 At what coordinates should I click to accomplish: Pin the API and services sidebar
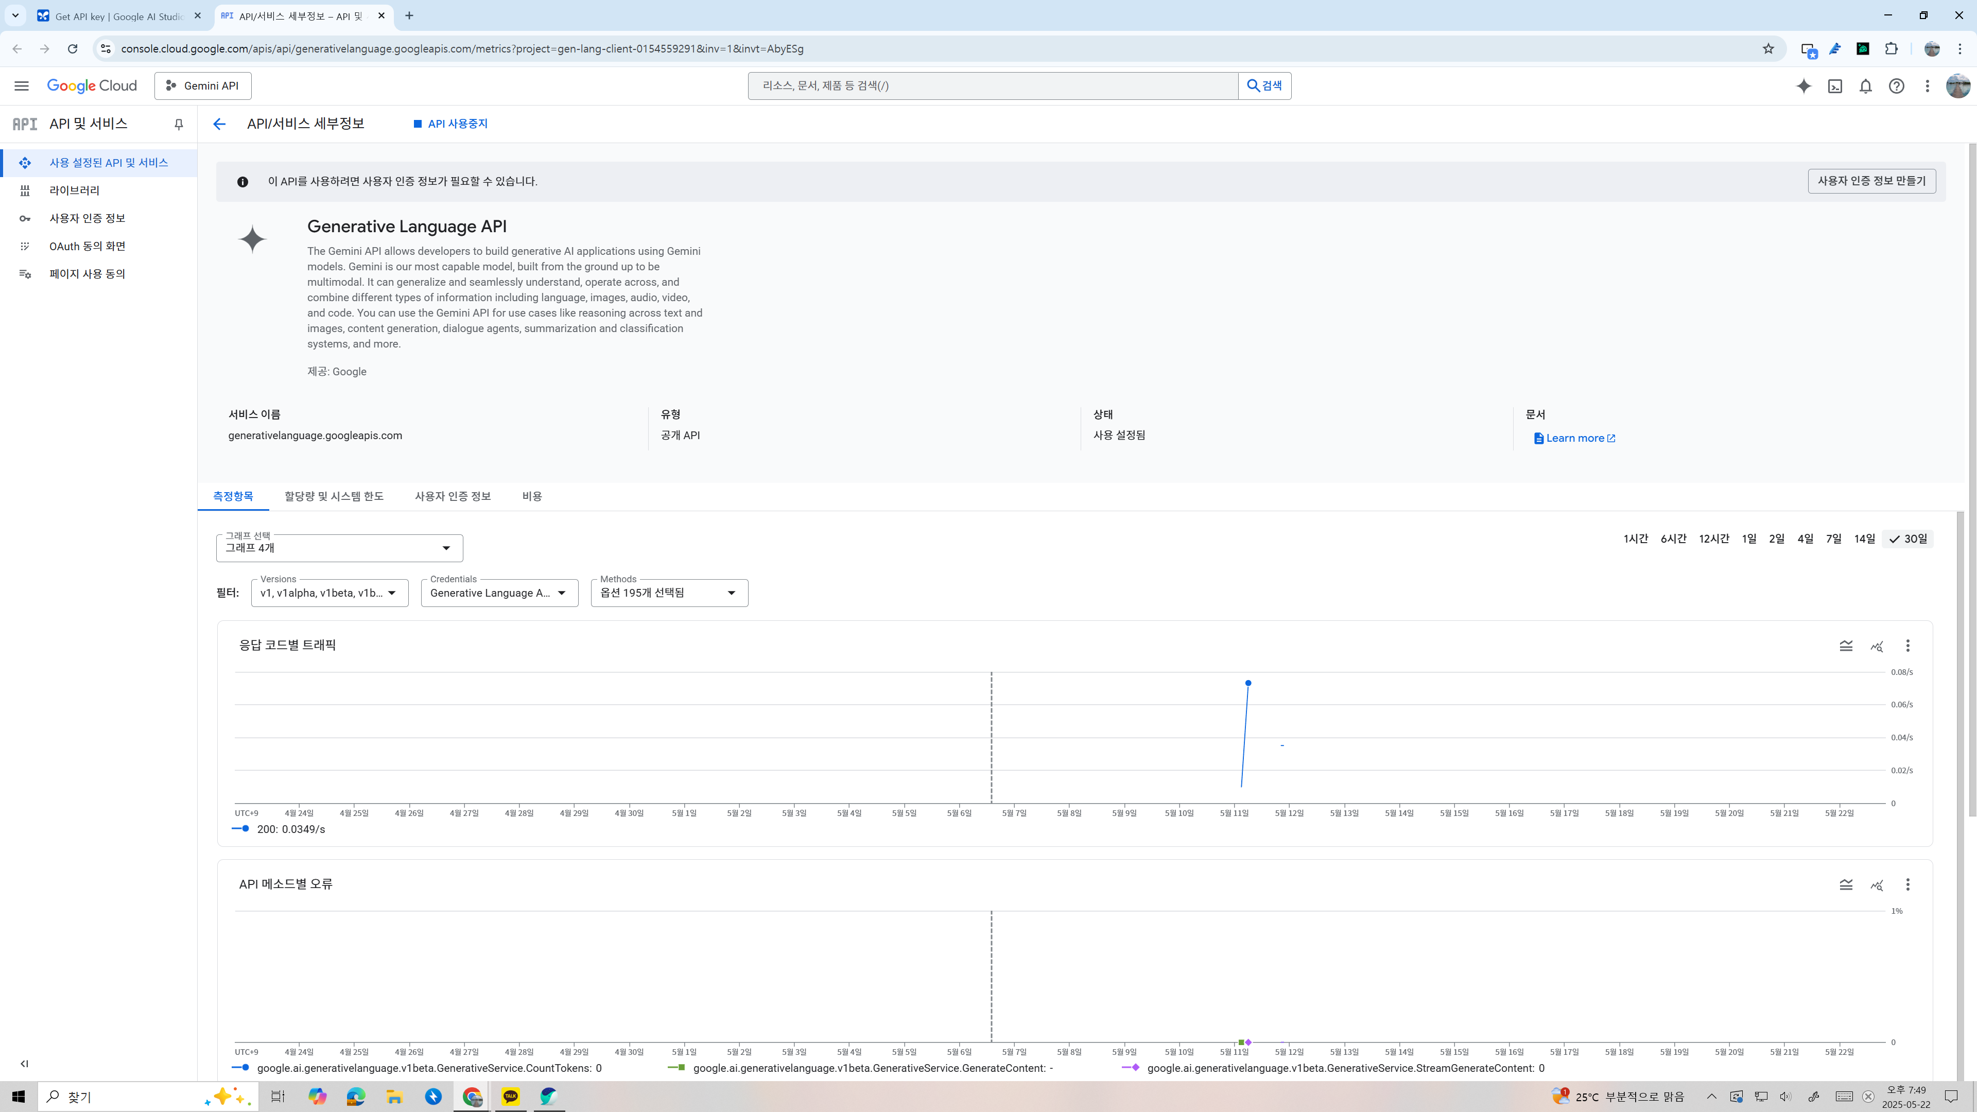coord(179,124)
